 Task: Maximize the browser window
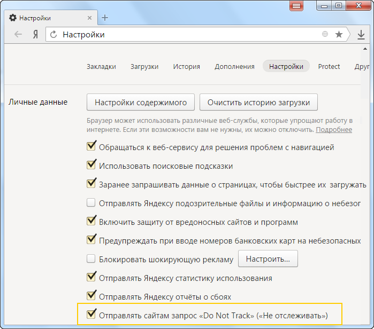click(x=339, y=5)
